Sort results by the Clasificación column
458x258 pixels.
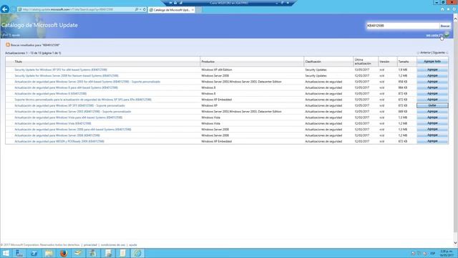tap(313, 62)
